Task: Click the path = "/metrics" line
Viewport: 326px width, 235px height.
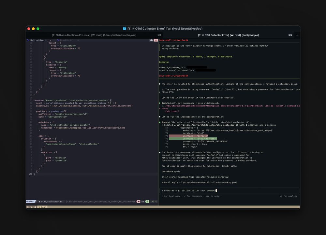Action: (56, 161)
